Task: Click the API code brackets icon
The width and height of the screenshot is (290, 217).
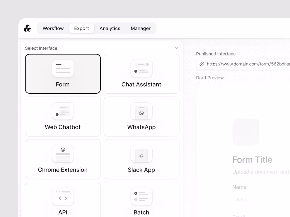Action: (x=63, y=196)
